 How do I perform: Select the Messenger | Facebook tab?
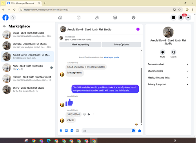pos(24,3)
